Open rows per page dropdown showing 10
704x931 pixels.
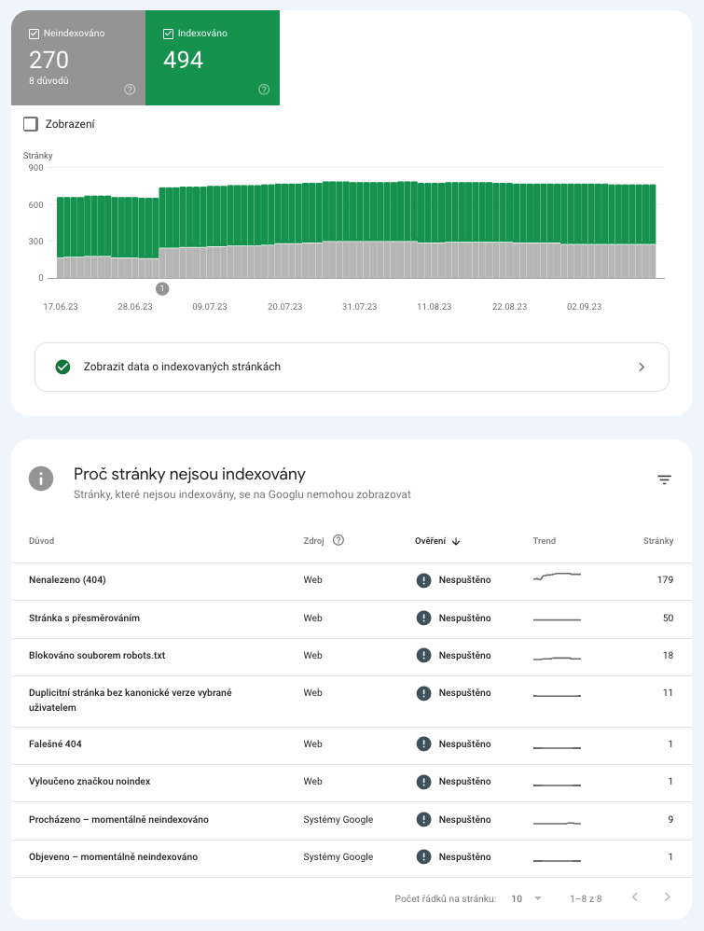tap(527, 898)
